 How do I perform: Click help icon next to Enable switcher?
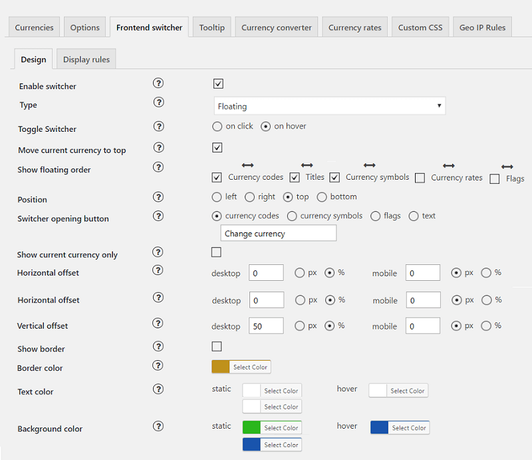pos(158,83)
